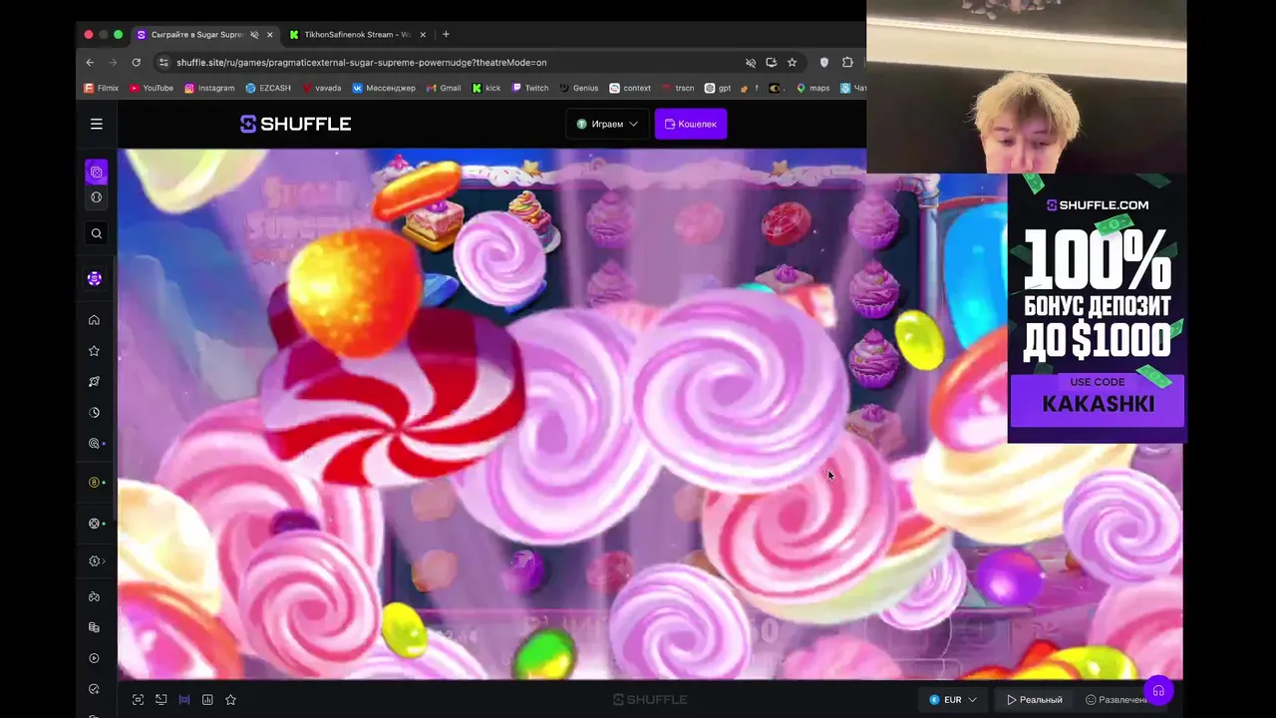Open the Играем dropdown in header

pos(607,124)
